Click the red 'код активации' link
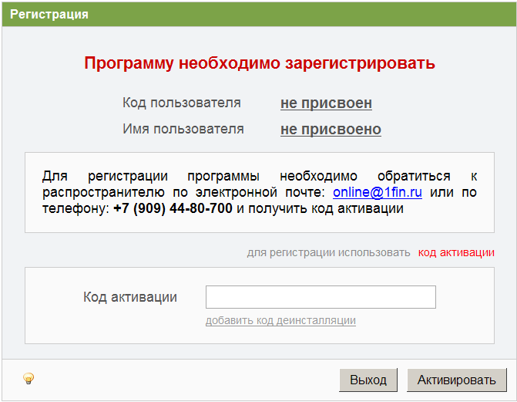 tap(456, 252)
